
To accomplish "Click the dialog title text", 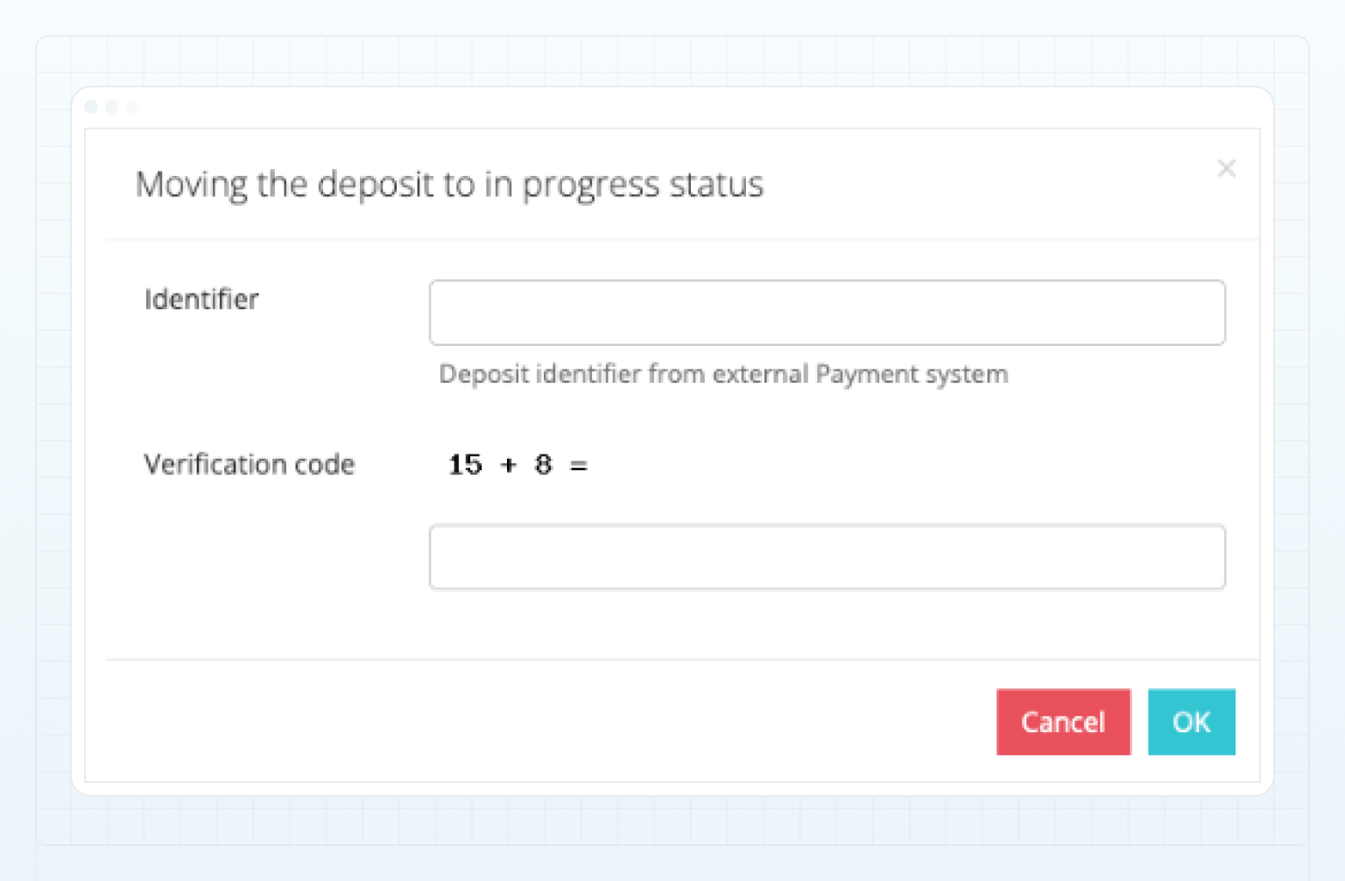I will point(449,184).
